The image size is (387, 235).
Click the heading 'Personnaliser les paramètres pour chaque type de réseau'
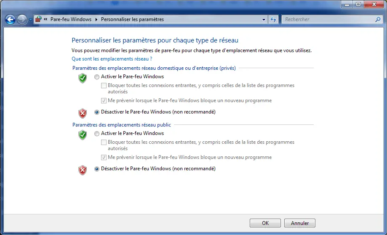coord(155,40)
